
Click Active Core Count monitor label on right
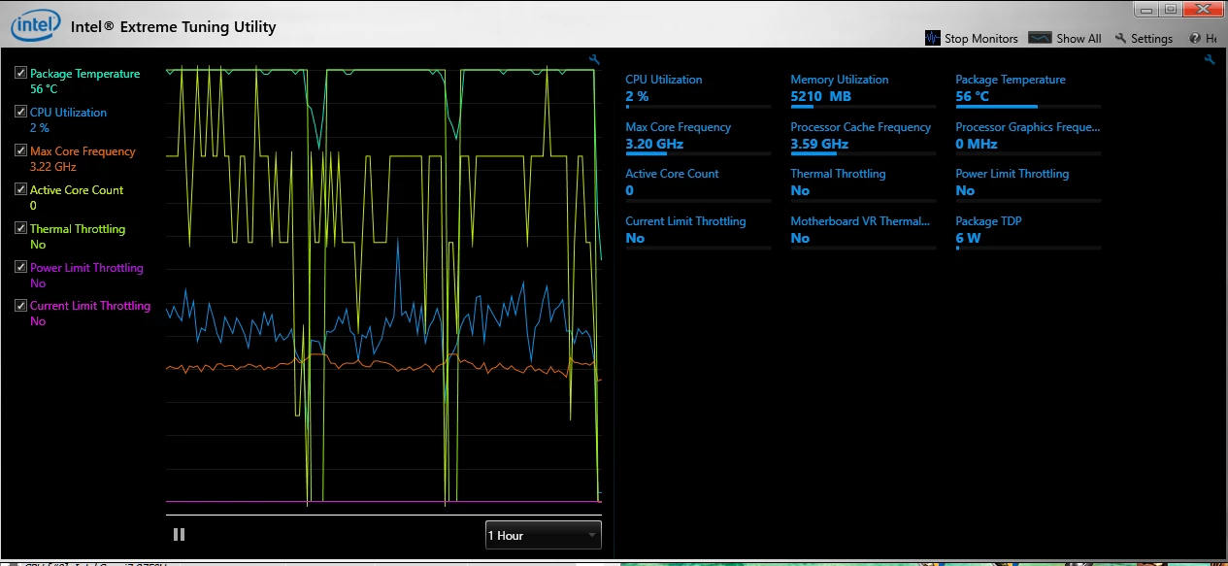click(x=672, y=174)
